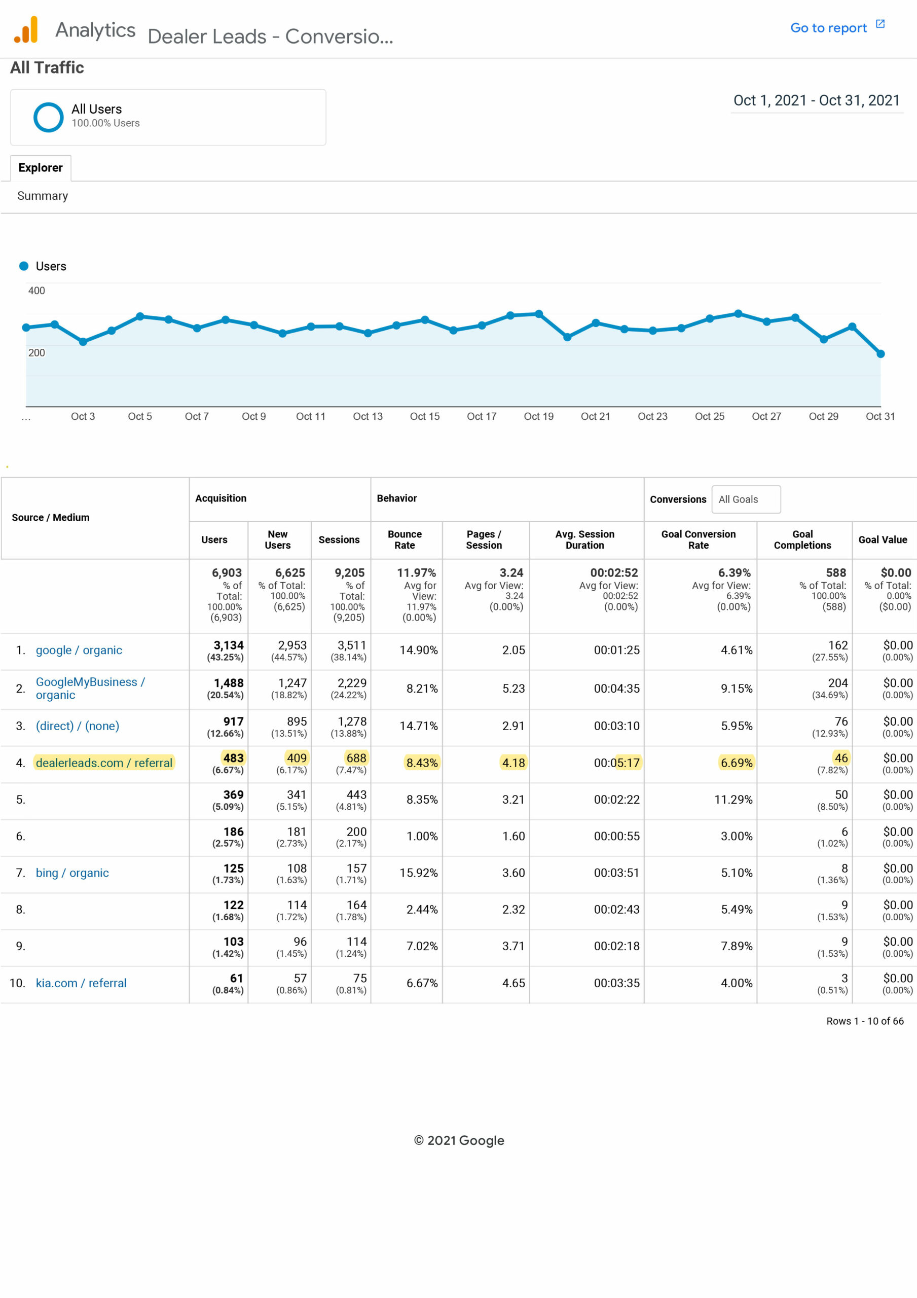Click the Oct 5 x-axis date label

[139, 417]
